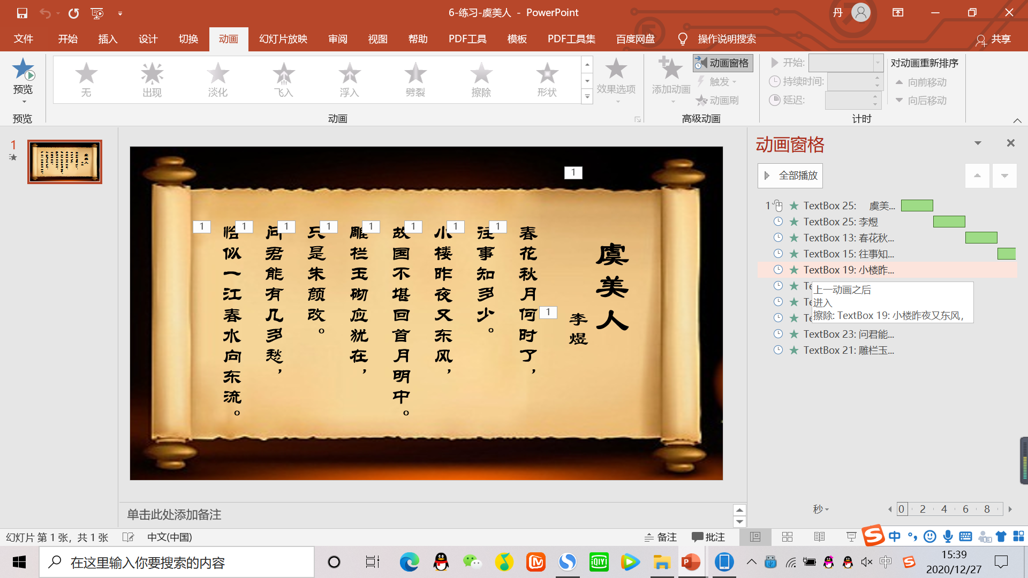Toggle the 动画窗格 animation pane button

tap(723, 63)
